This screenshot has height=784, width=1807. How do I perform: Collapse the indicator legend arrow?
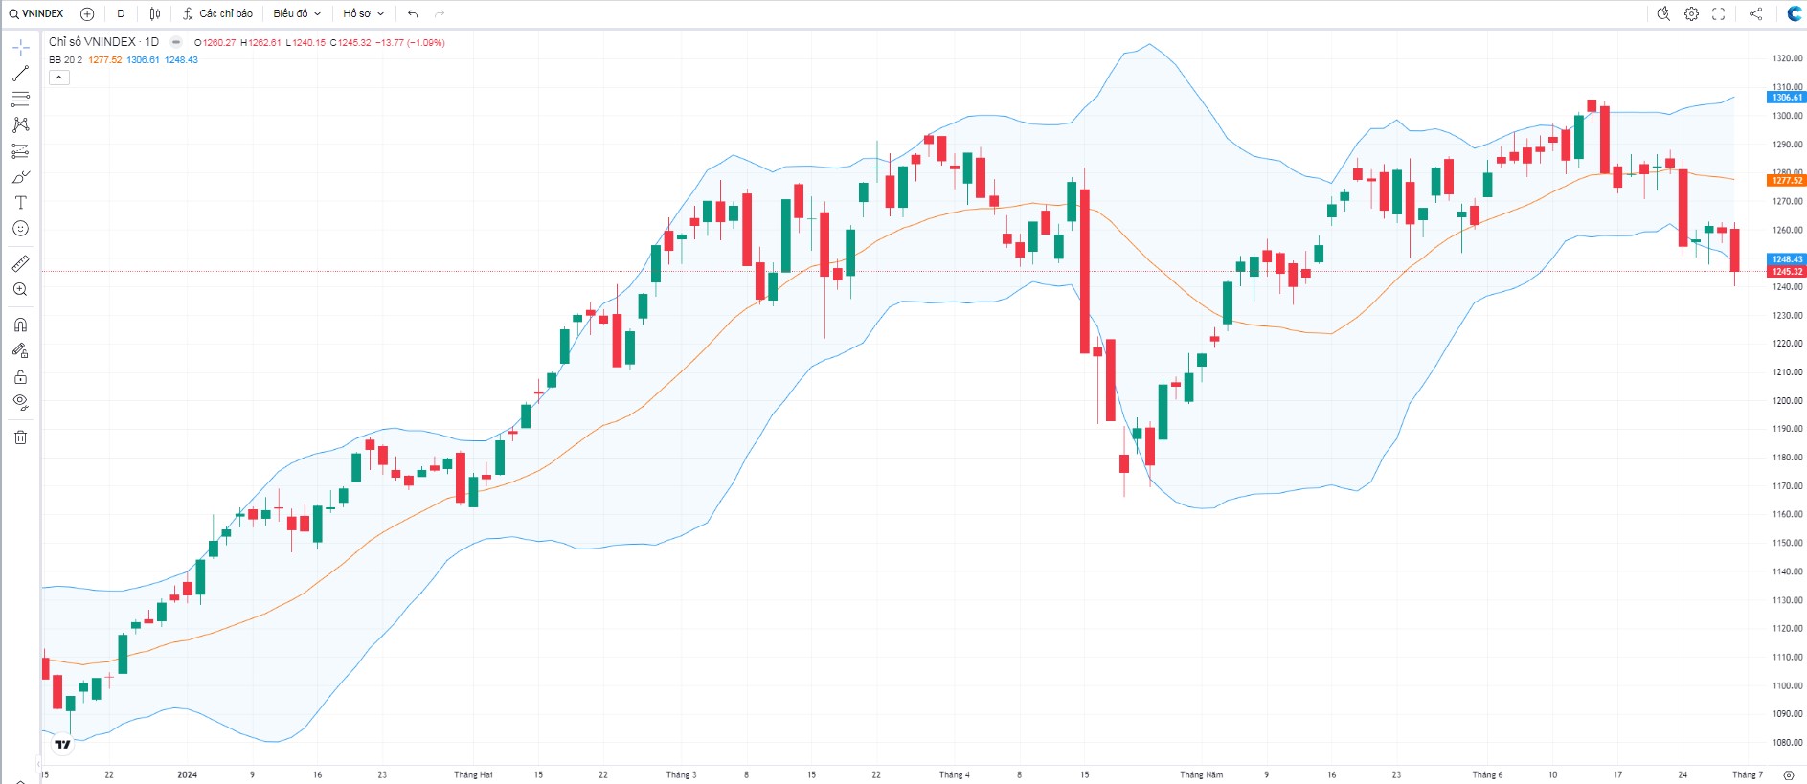[59, 78]
